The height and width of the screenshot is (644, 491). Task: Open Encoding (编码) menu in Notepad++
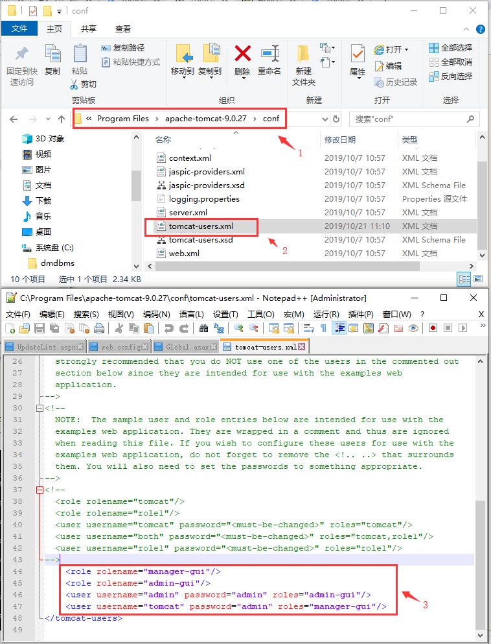[157, 314]
